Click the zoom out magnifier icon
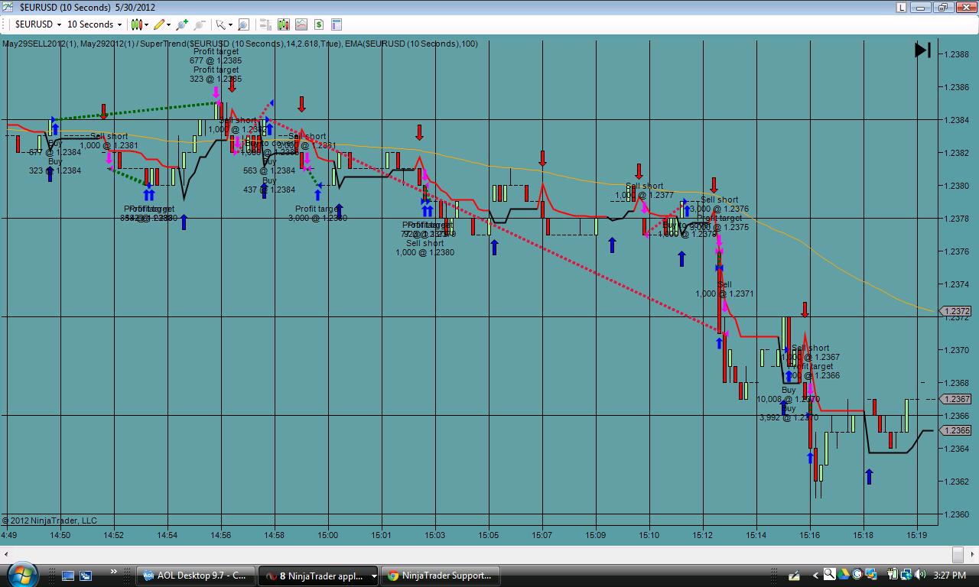Viewport: 979px width, 587px height. [x=200, y=24]
